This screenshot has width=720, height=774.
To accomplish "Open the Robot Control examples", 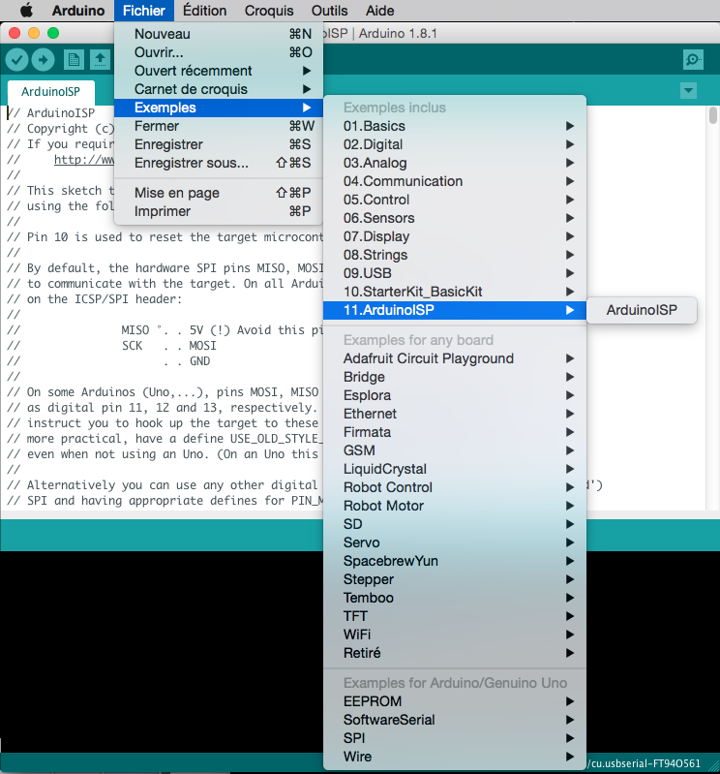I will (455, 487).
